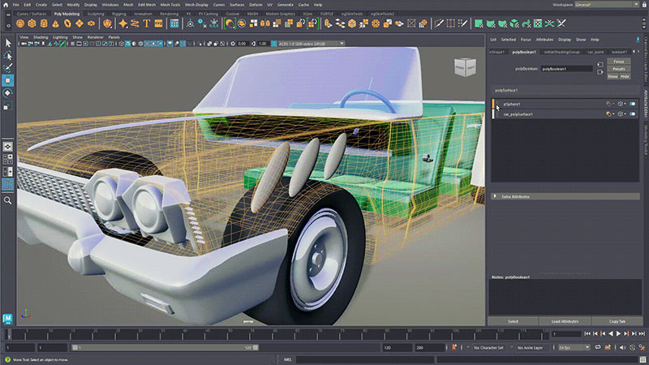Click the output connection arrow icon
This screenshot has width=649, height=365.
600,72
